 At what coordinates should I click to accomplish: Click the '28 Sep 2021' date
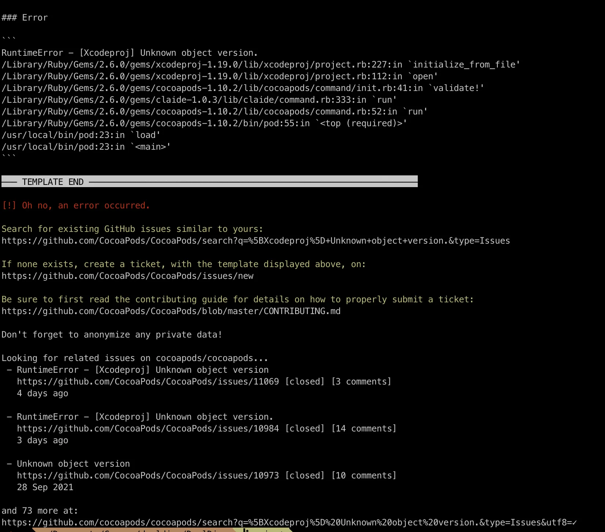(x=45, y=487)
